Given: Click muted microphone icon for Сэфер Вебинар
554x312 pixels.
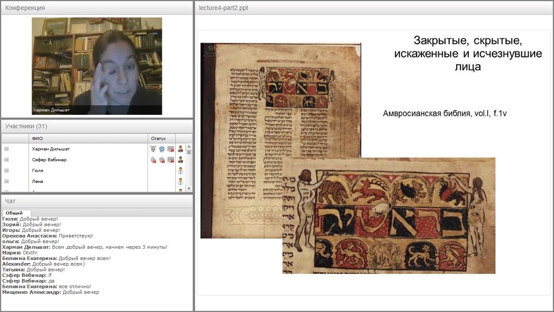Looking at the screenshot, I should pos(153,159).
